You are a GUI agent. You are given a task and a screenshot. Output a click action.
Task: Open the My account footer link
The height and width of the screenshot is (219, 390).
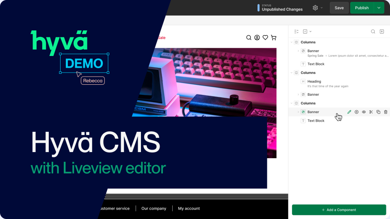(x=189, y=208)
